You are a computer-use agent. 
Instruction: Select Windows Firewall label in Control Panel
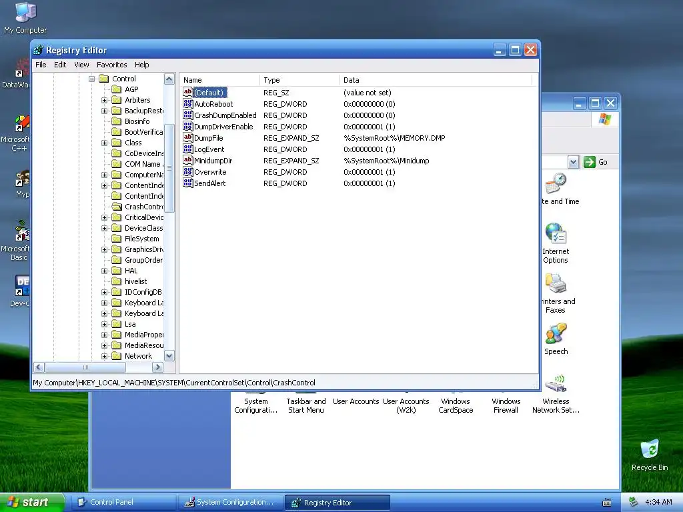506,406
